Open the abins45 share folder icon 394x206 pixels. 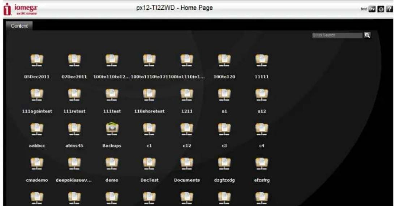(x=74, y=129)
